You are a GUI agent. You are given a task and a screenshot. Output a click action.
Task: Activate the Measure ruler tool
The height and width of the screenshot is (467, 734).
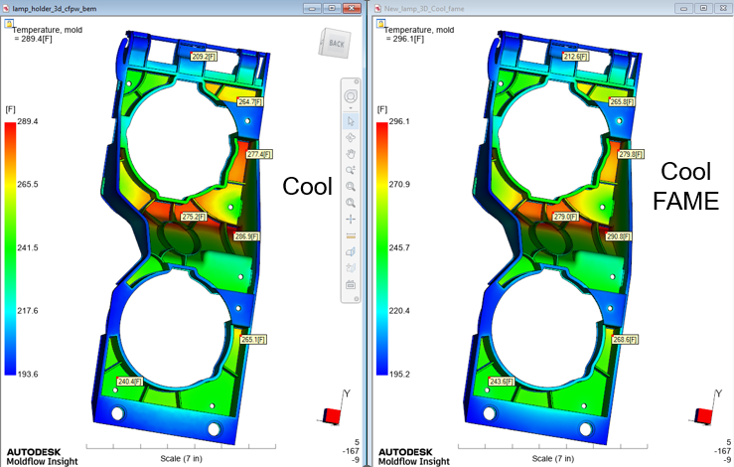351,235
